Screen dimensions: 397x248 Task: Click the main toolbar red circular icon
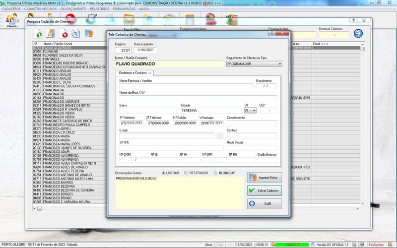point(70,18)
